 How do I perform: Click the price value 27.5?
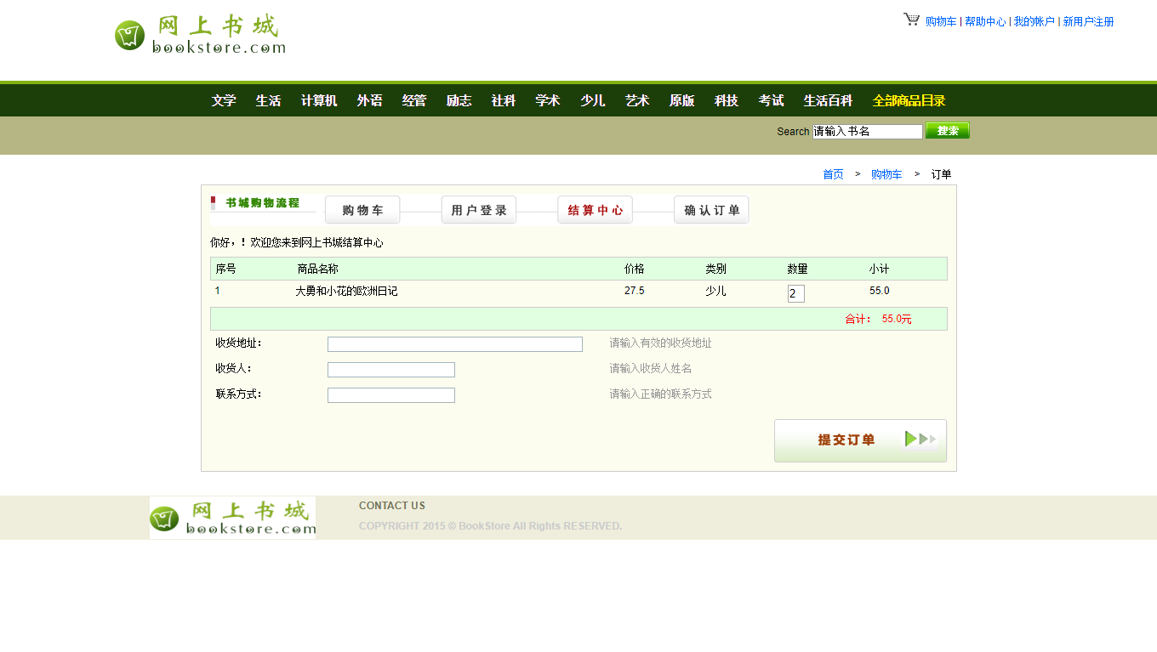635,291
